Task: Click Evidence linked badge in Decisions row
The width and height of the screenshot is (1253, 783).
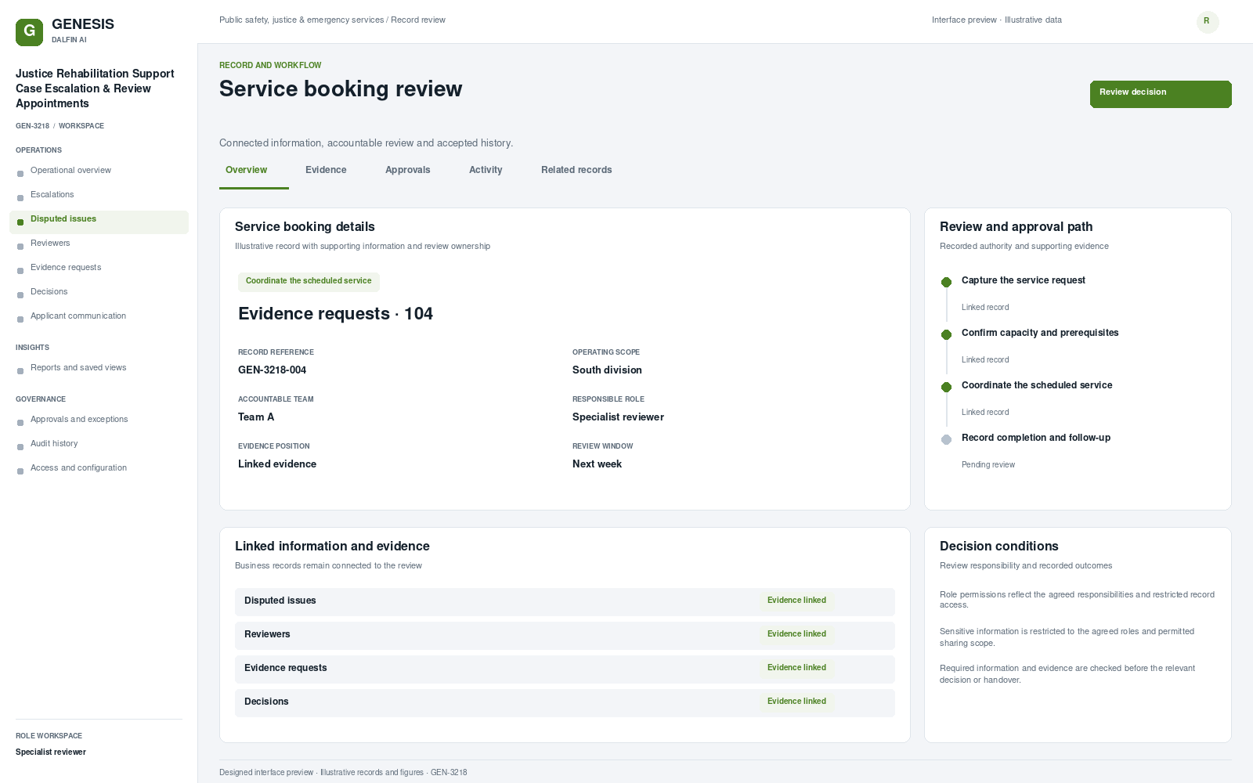Action: coord(796,702)
